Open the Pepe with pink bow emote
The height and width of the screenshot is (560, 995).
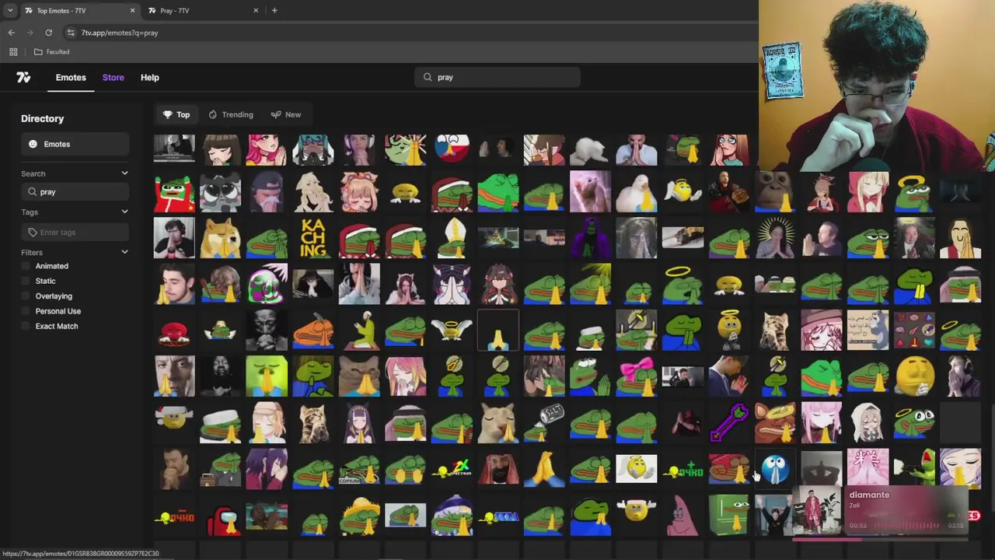point(637,376)
